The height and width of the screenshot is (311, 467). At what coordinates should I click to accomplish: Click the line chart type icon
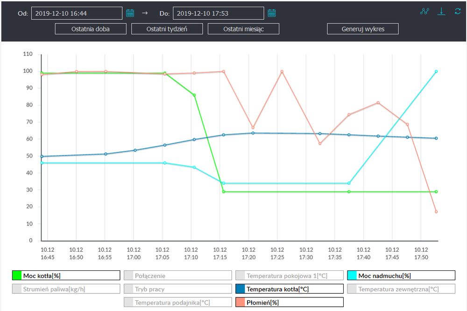425,12
